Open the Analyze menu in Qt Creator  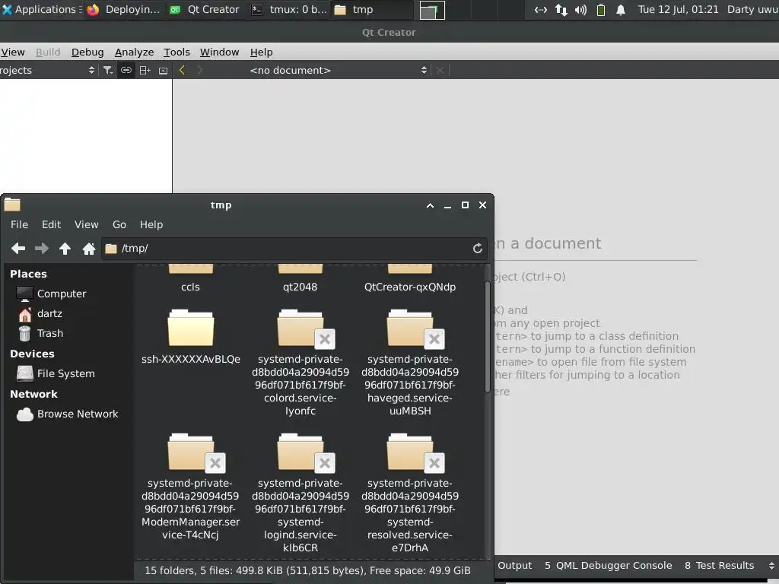tap(134, 52)
